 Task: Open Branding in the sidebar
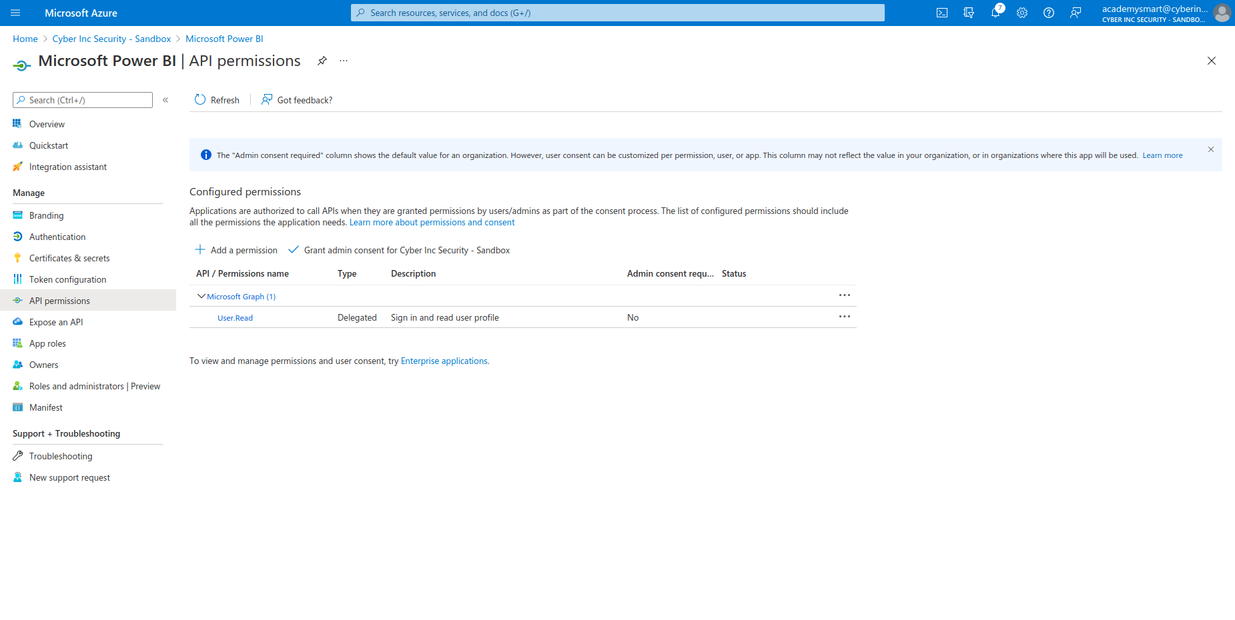tap(46, 215)
